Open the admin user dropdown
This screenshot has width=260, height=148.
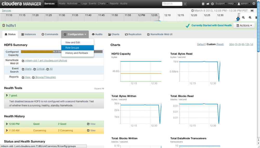244,4
